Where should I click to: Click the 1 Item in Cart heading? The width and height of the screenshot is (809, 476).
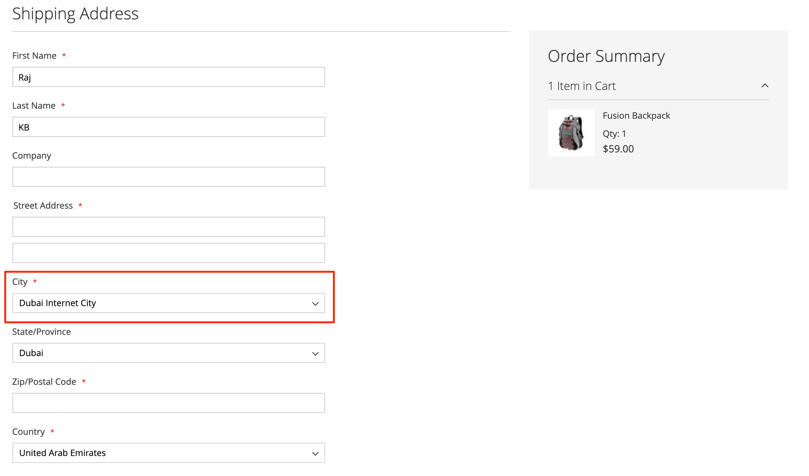tap(582, 86)
